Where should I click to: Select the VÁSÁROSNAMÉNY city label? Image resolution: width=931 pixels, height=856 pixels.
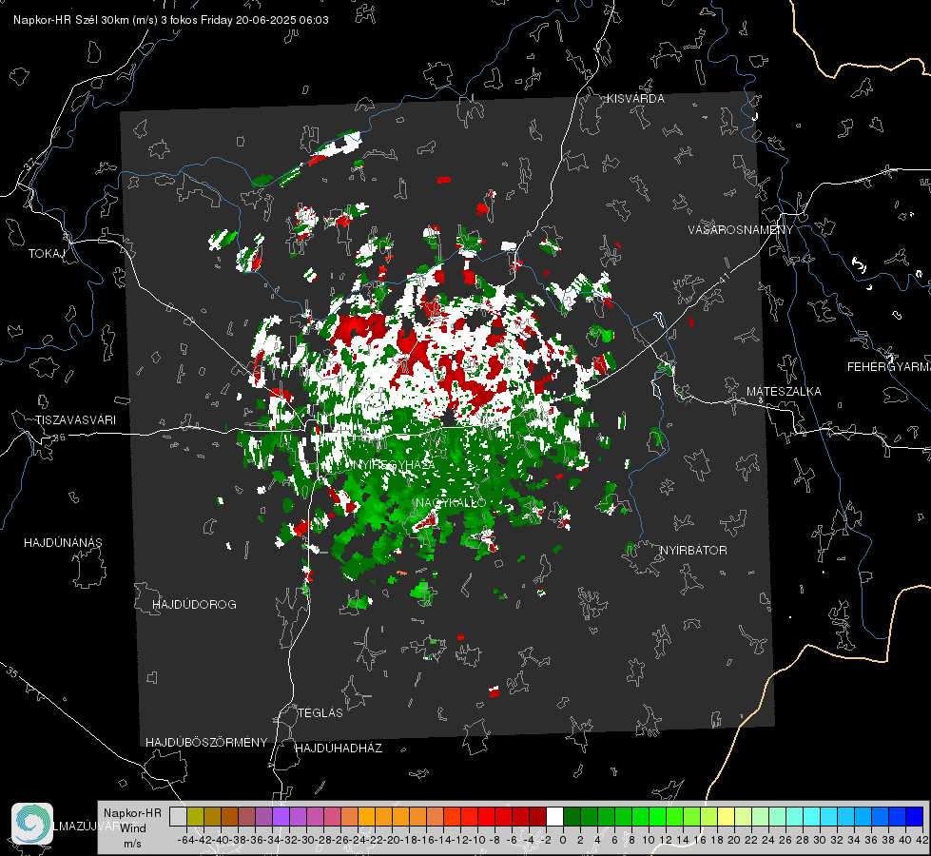click(741, 230)
